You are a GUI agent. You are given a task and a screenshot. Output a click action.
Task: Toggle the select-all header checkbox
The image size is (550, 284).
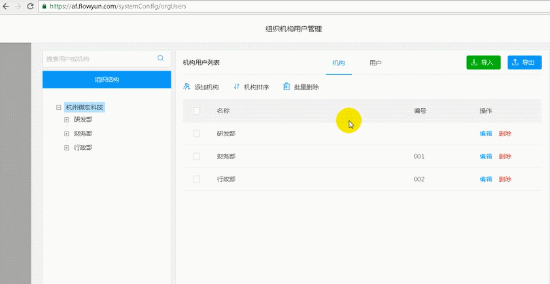(196, 111)
